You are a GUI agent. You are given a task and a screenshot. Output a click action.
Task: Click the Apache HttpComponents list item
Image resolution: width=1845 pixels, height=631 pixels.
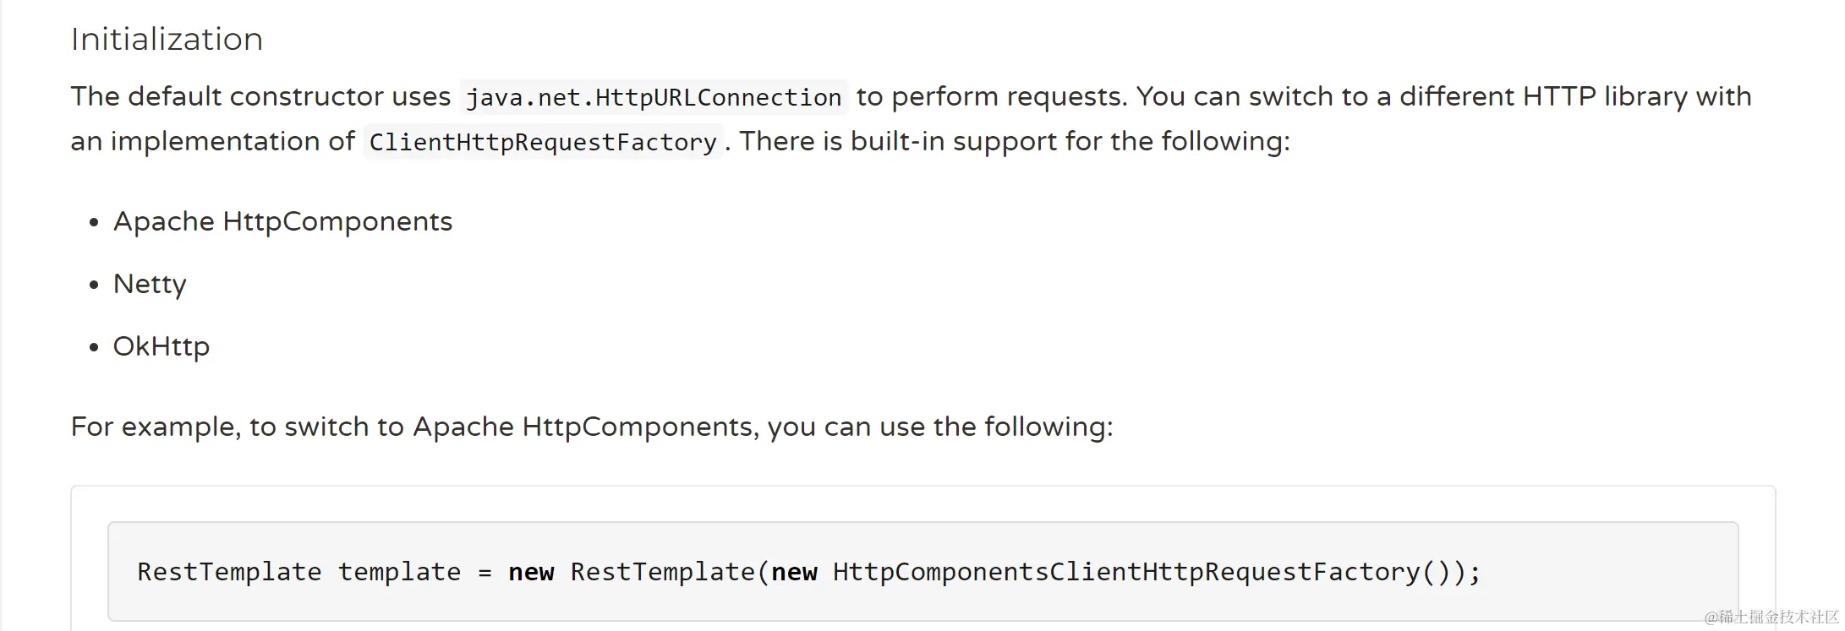tap(283, 221)
